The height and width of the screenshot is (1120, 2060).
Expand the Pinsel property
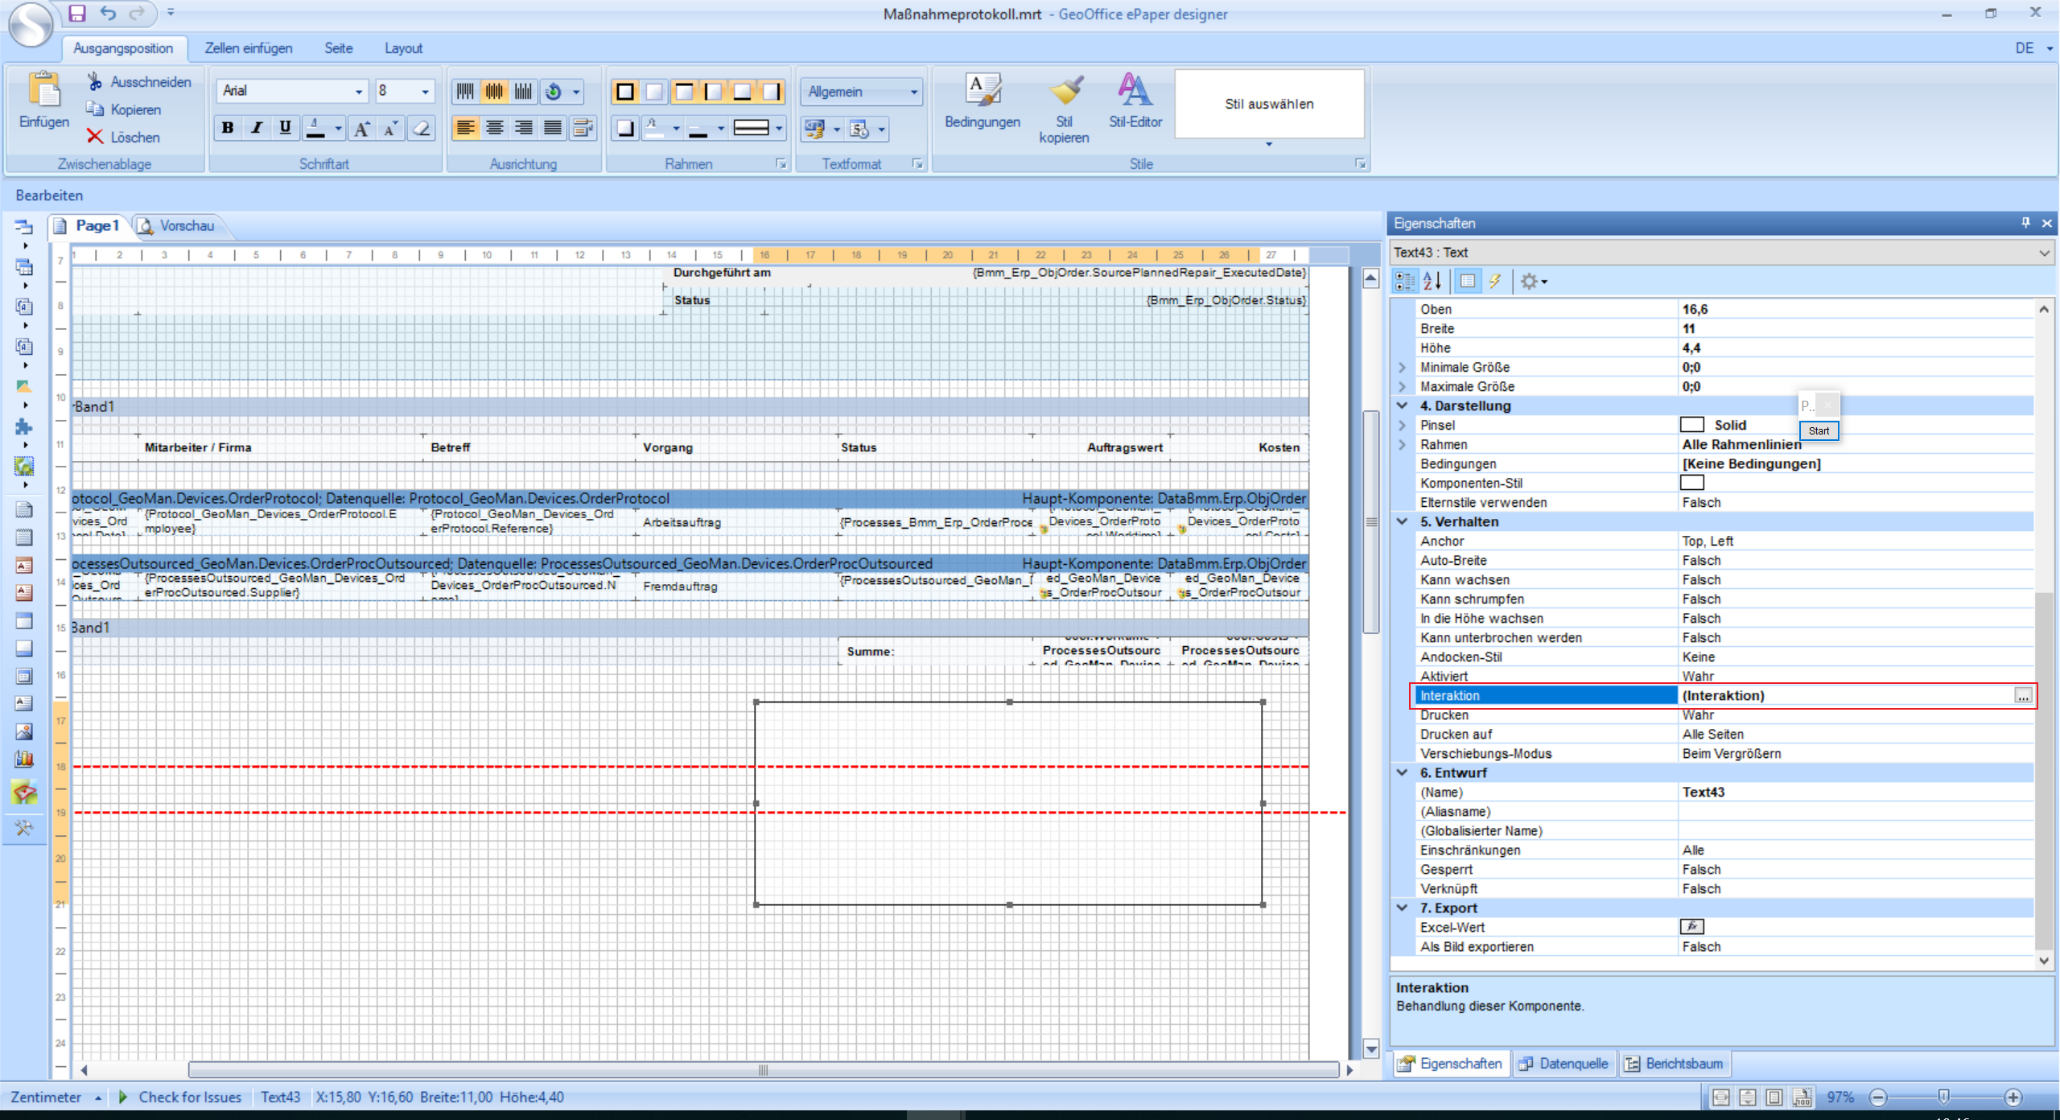coord(1402,425)
